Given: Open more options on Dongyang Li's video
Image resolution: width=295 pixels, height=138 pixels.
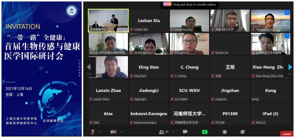Looking at the screenshot, I should point(287,13).
